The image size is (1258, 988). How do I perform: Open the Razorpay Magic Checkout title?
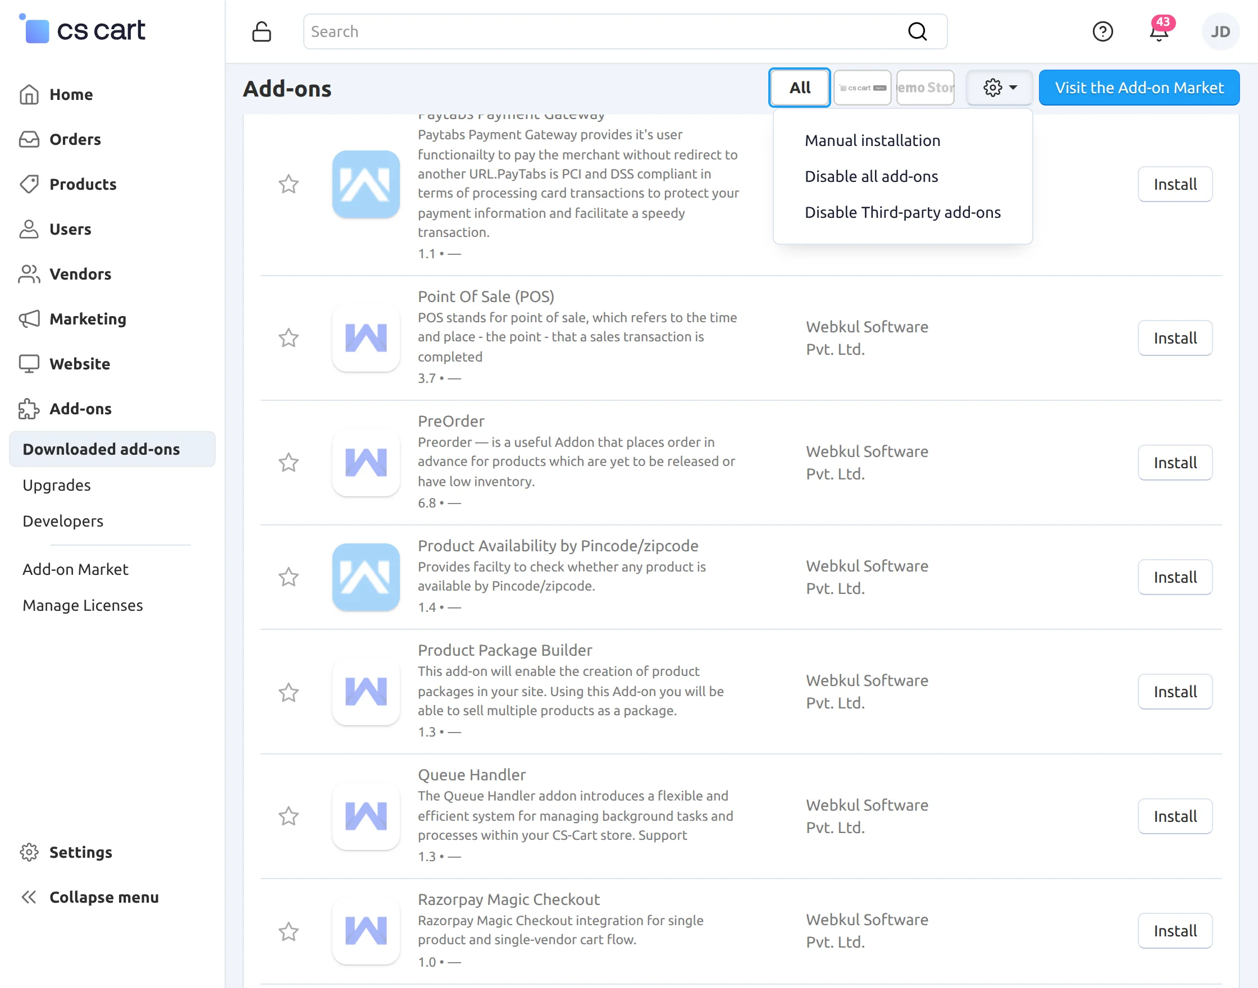[x=509, y=899]
